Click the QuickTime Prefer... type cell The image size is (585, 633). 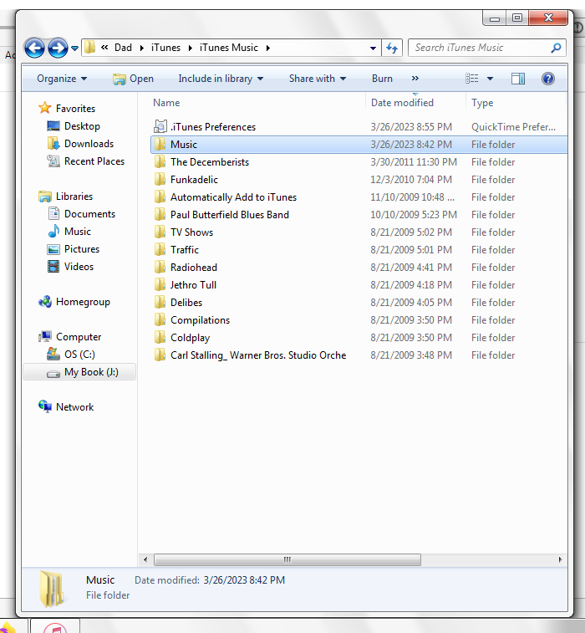(x=513, y=127)
